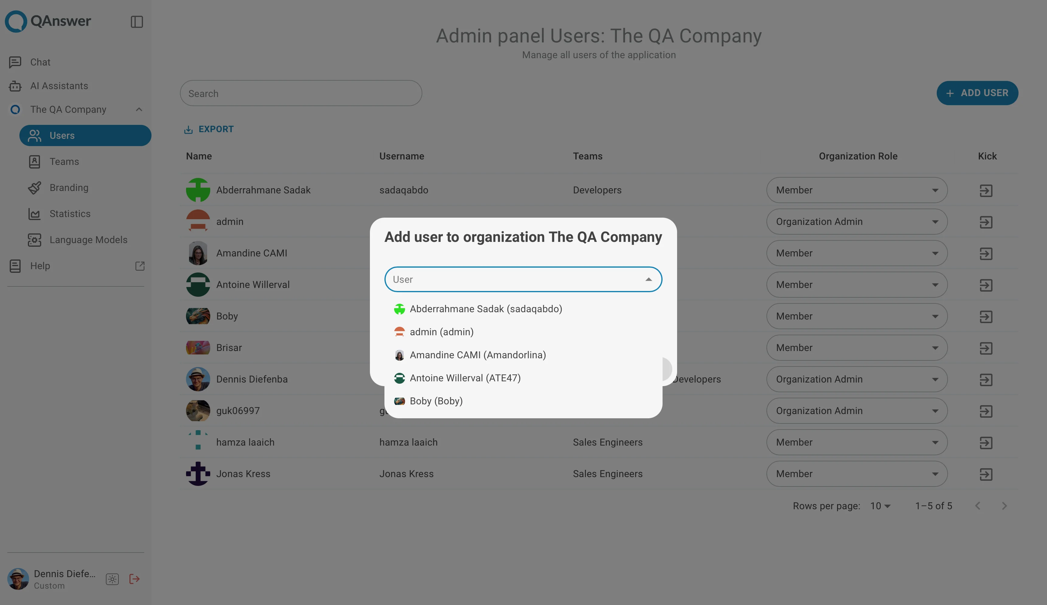This screenshot has width=1047, height=605.
Task: Kick Boby from organization
Action: click(x=986, y=317)
